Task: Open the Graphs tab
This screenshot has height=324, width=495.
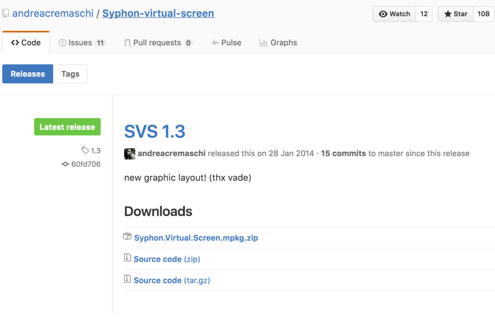Action: 278,43
